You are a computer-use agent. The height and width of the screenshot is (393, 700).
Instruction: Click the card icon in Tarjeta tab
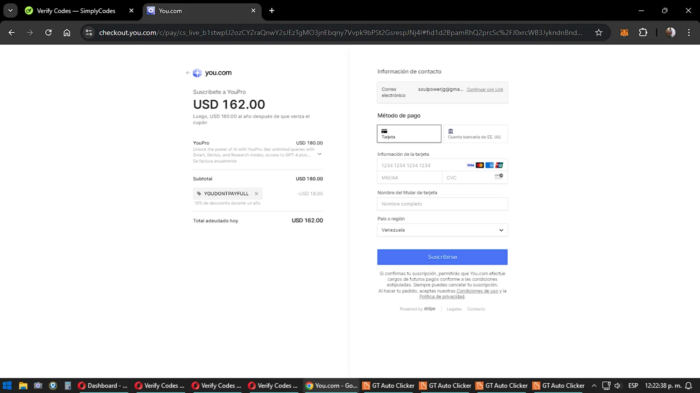(385, 131)
